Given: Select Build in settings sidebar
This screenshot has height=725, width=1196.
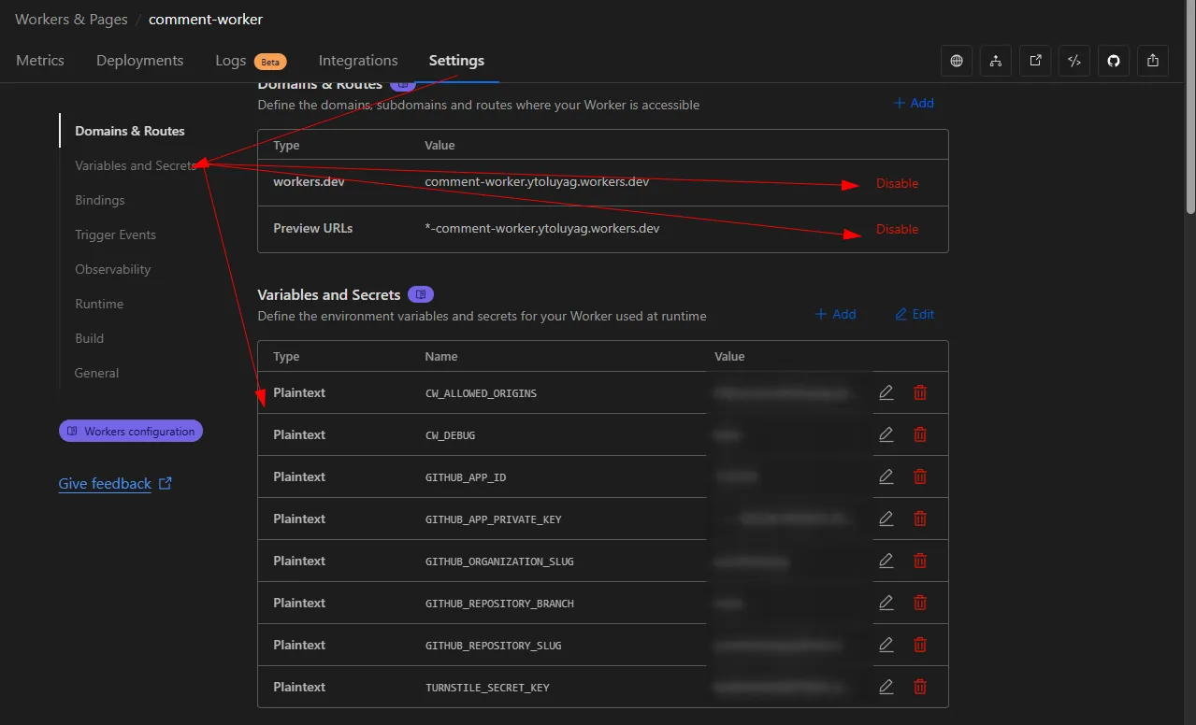Looking at the screenshot, I should click(x=90, y=338).
